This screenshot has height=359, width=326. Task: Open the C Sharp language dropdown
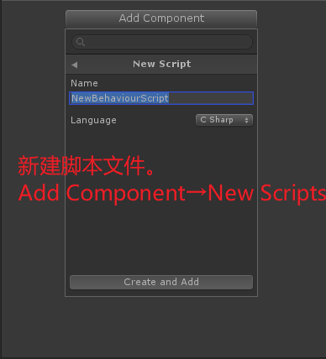(224, 120)
